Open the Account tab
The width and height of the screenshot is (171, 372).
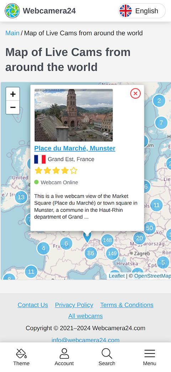[x=64, y=357]
